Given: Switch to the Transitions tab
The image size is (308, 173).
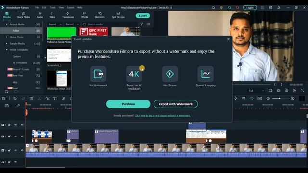Looking at the screenshot, I should click(68, 15).
